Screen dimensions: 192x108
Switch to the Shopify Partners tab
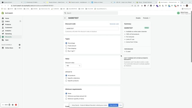(x=146, y=2)
